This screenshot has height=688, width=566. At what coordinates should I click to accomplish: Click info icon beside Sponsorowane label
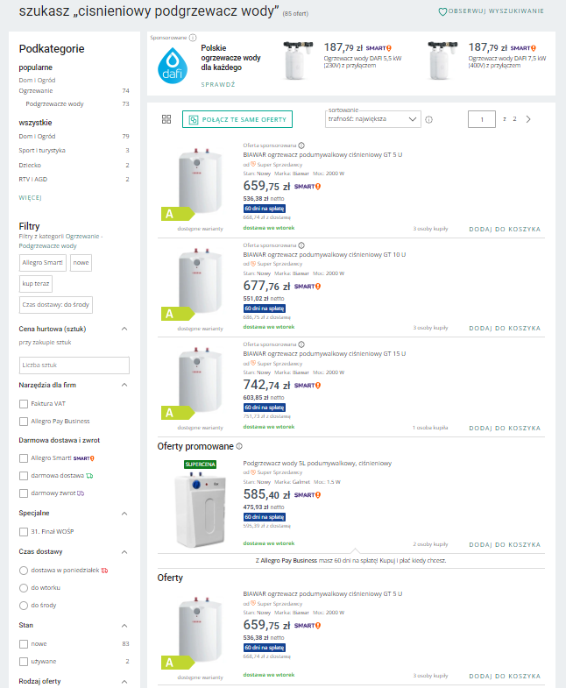click(x=193, y=39)
